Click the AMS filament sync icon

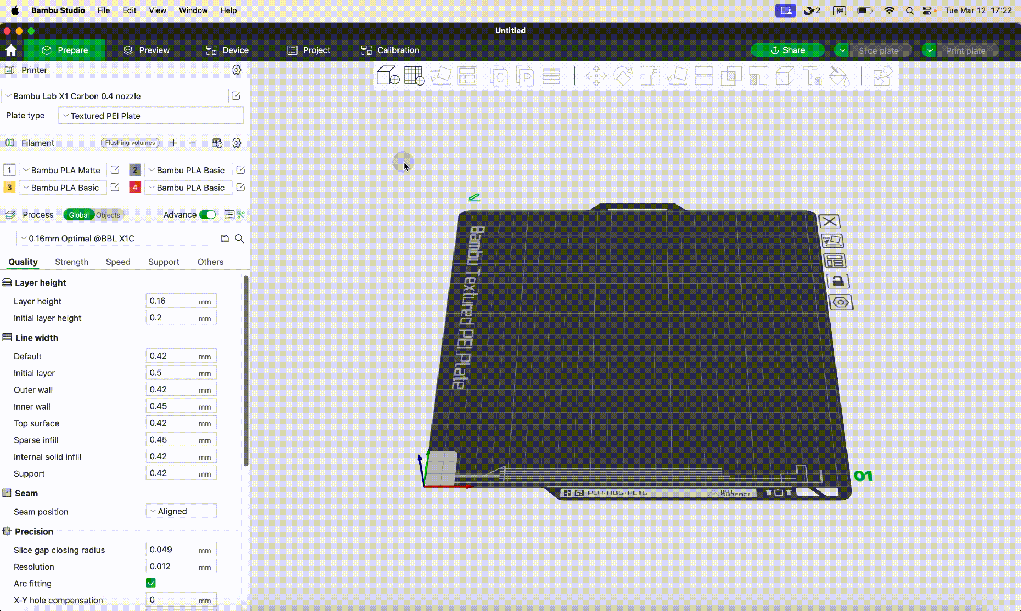click(217, 143)
